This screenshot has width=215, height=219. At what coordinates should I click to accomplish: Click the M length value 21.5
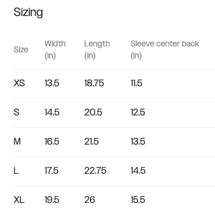pos(92,142)
